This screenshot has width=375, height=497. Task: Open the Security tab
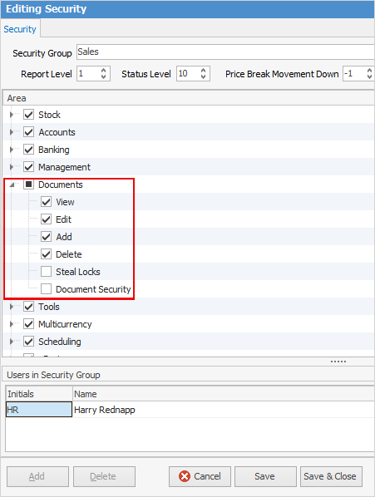coord(20,29)
